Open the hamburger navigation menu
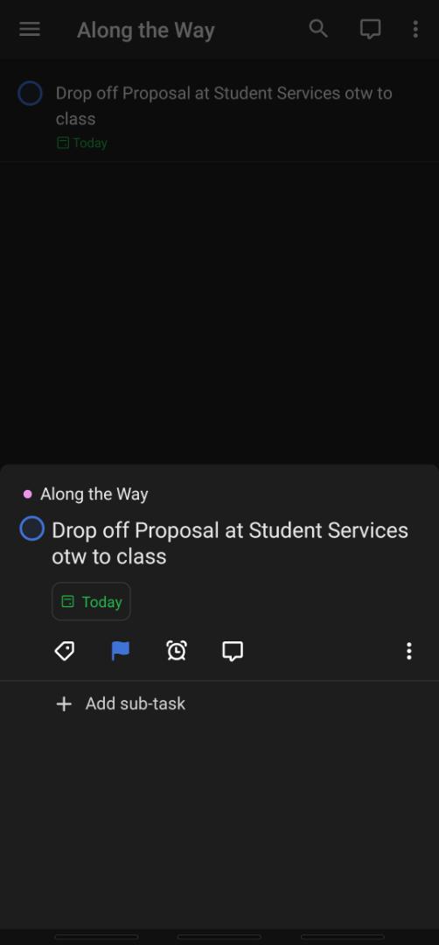Viewport: 439px width, 945px height. (30, 30)
